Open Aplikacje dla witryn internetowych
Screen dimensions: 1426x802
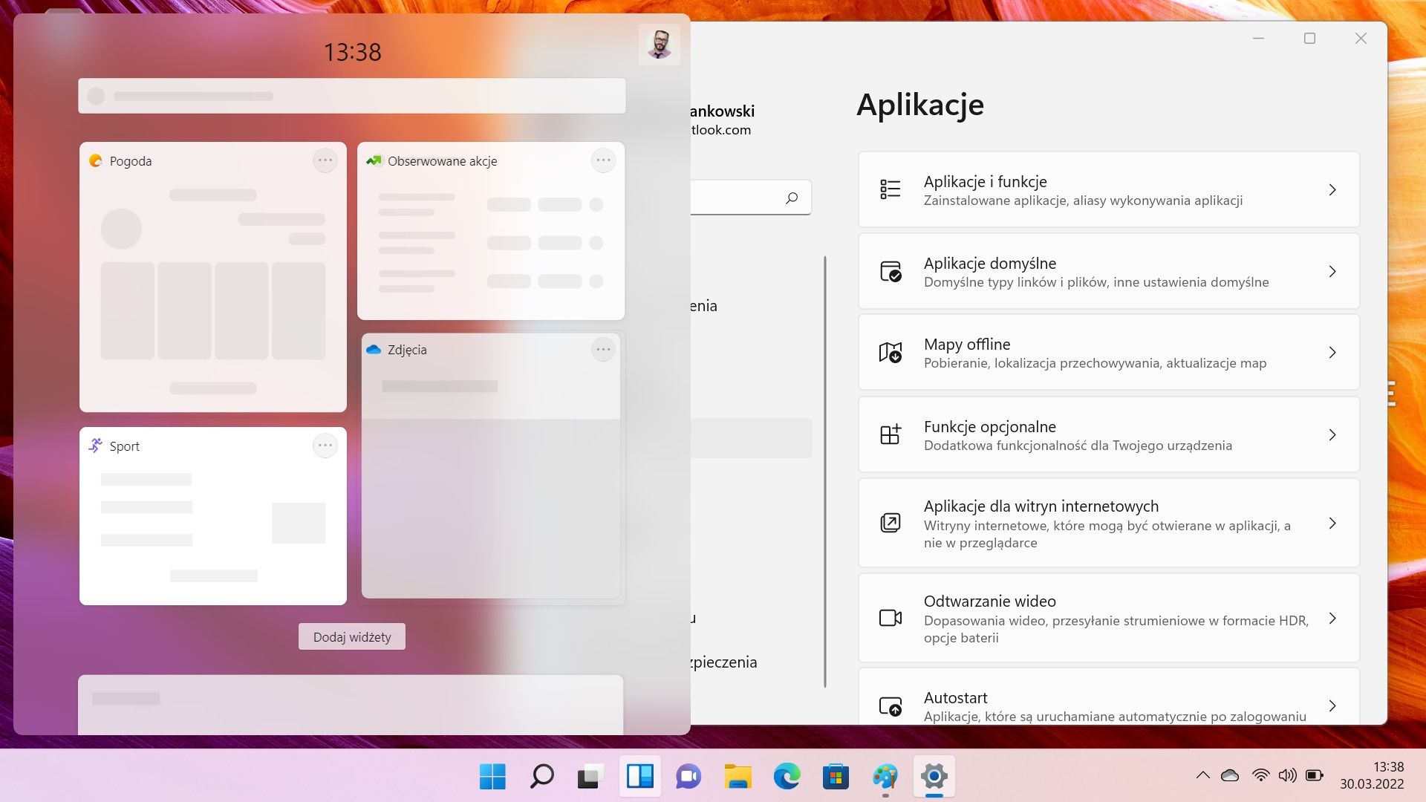tap(1109, 523)
